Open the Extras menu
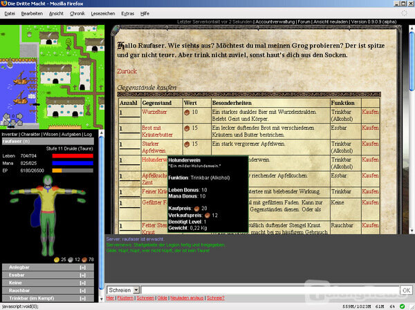 coord(127,14)
